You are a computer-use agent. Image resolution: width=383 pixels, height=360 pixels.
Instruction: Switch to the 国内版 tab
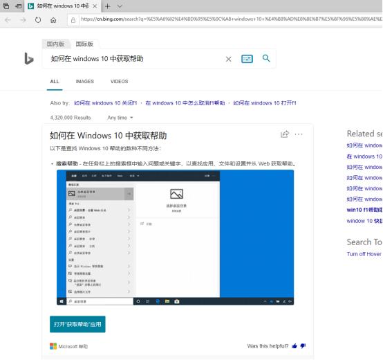coord(55,44)
